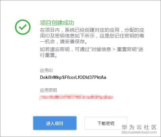Image resolution: width=161 pixels, height=137 pixels.
Task: Click the > symbol between 对接信息 and 重置密钥
Action: tap(114, 49)
